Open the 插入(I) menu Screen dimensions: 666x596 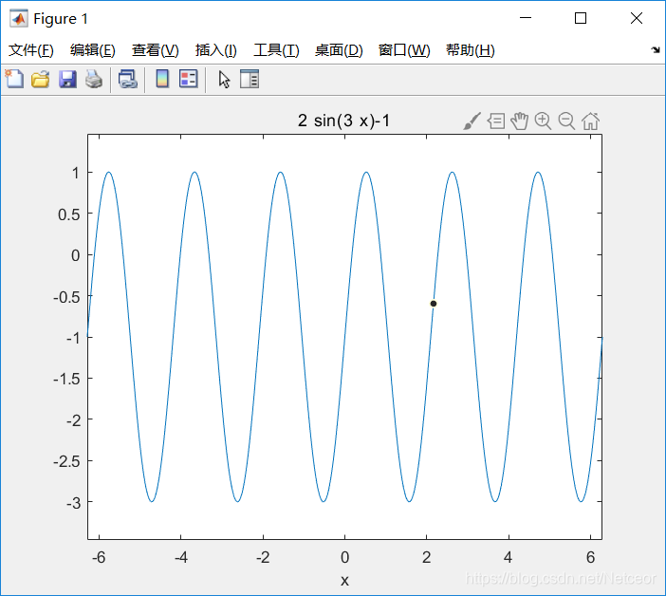[215, 50]
